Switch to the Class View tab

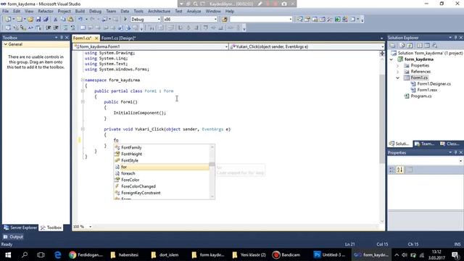pos(449,144)
